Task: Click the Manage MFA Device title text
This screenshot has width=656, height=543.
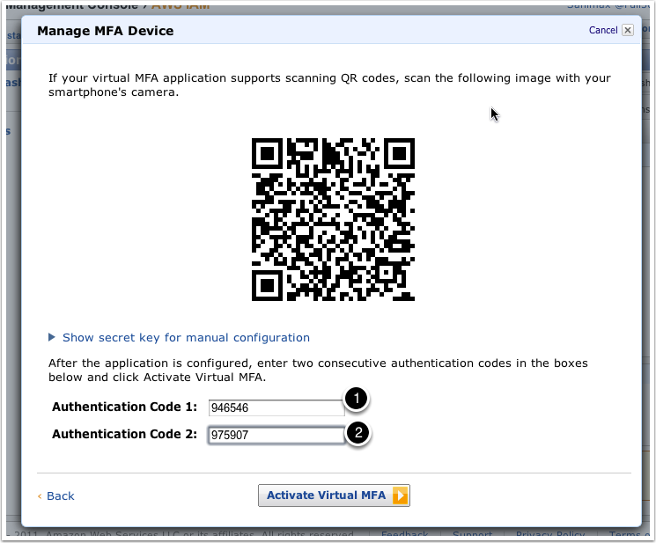Action: click(x=106, y=31)
